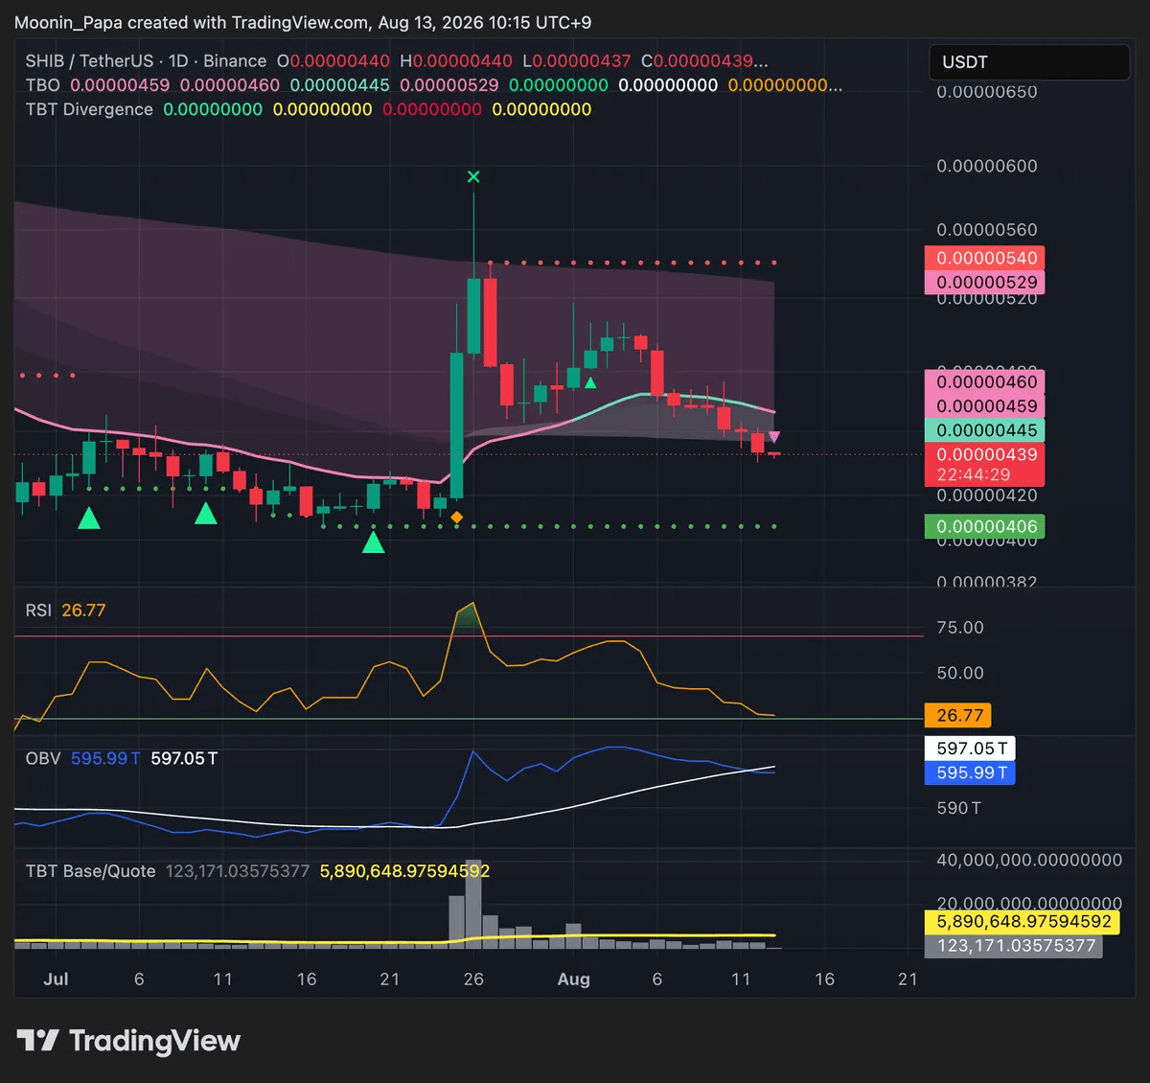Click the TBO value 0.00000529 in legend

pyautogui.click(x=449, y=85)
